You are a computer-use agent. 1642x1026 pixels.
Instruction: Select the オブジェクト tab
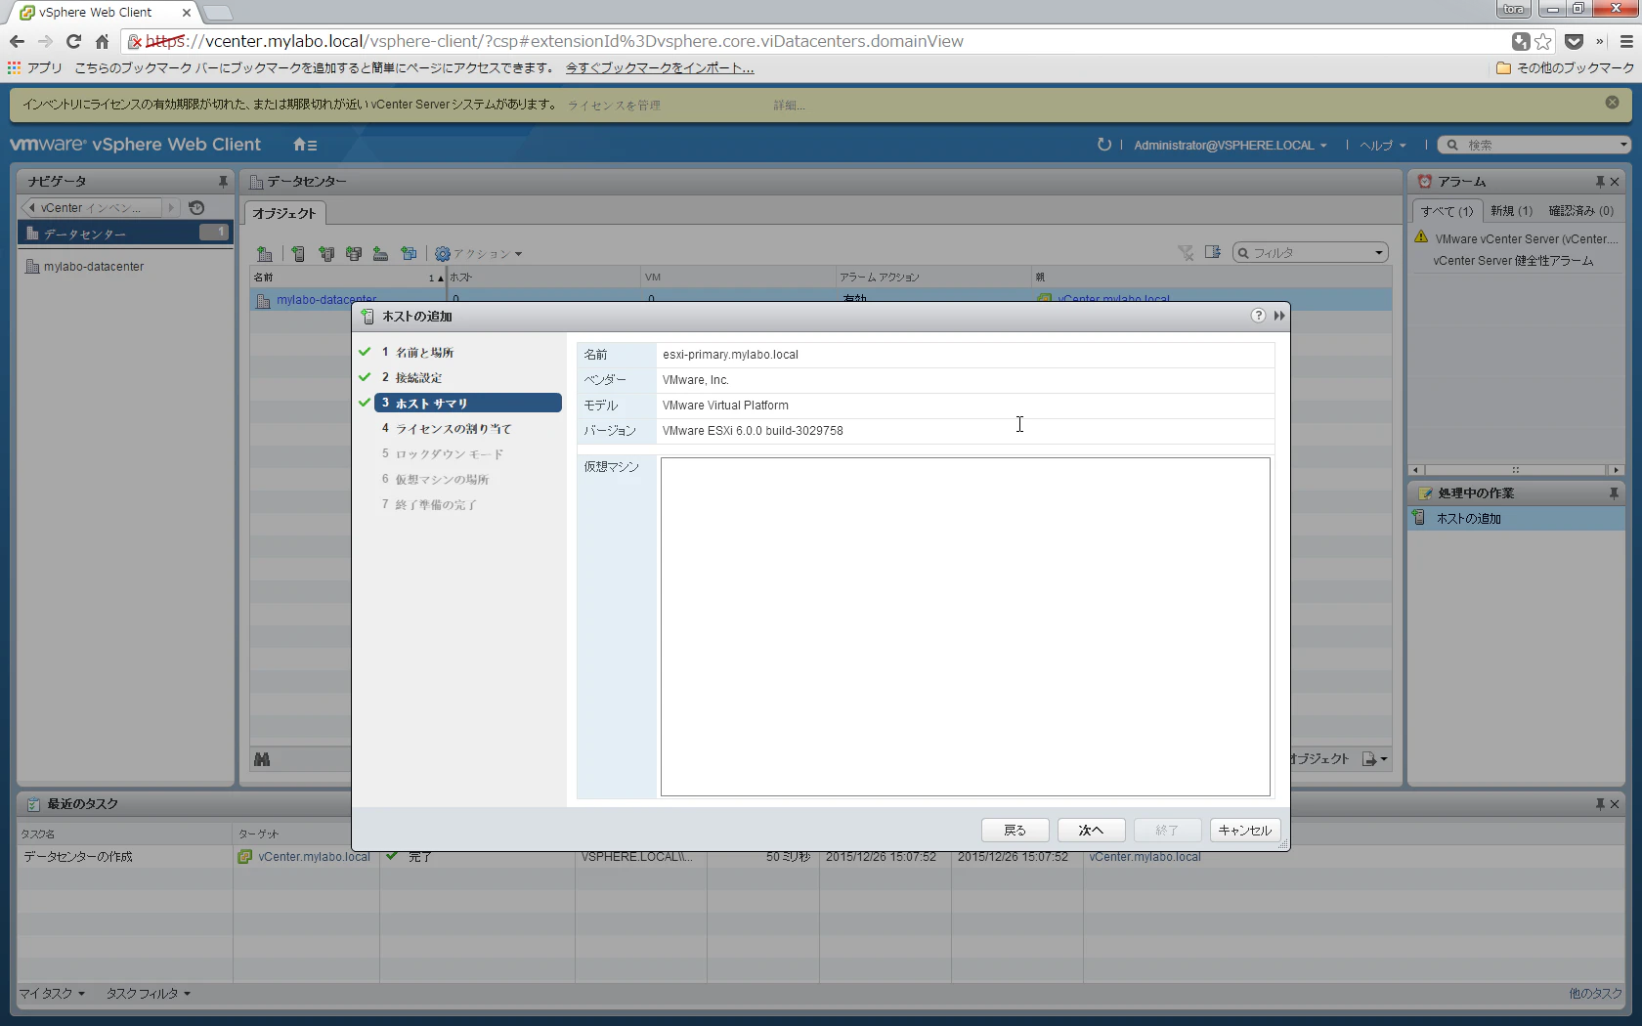(284, 213)
